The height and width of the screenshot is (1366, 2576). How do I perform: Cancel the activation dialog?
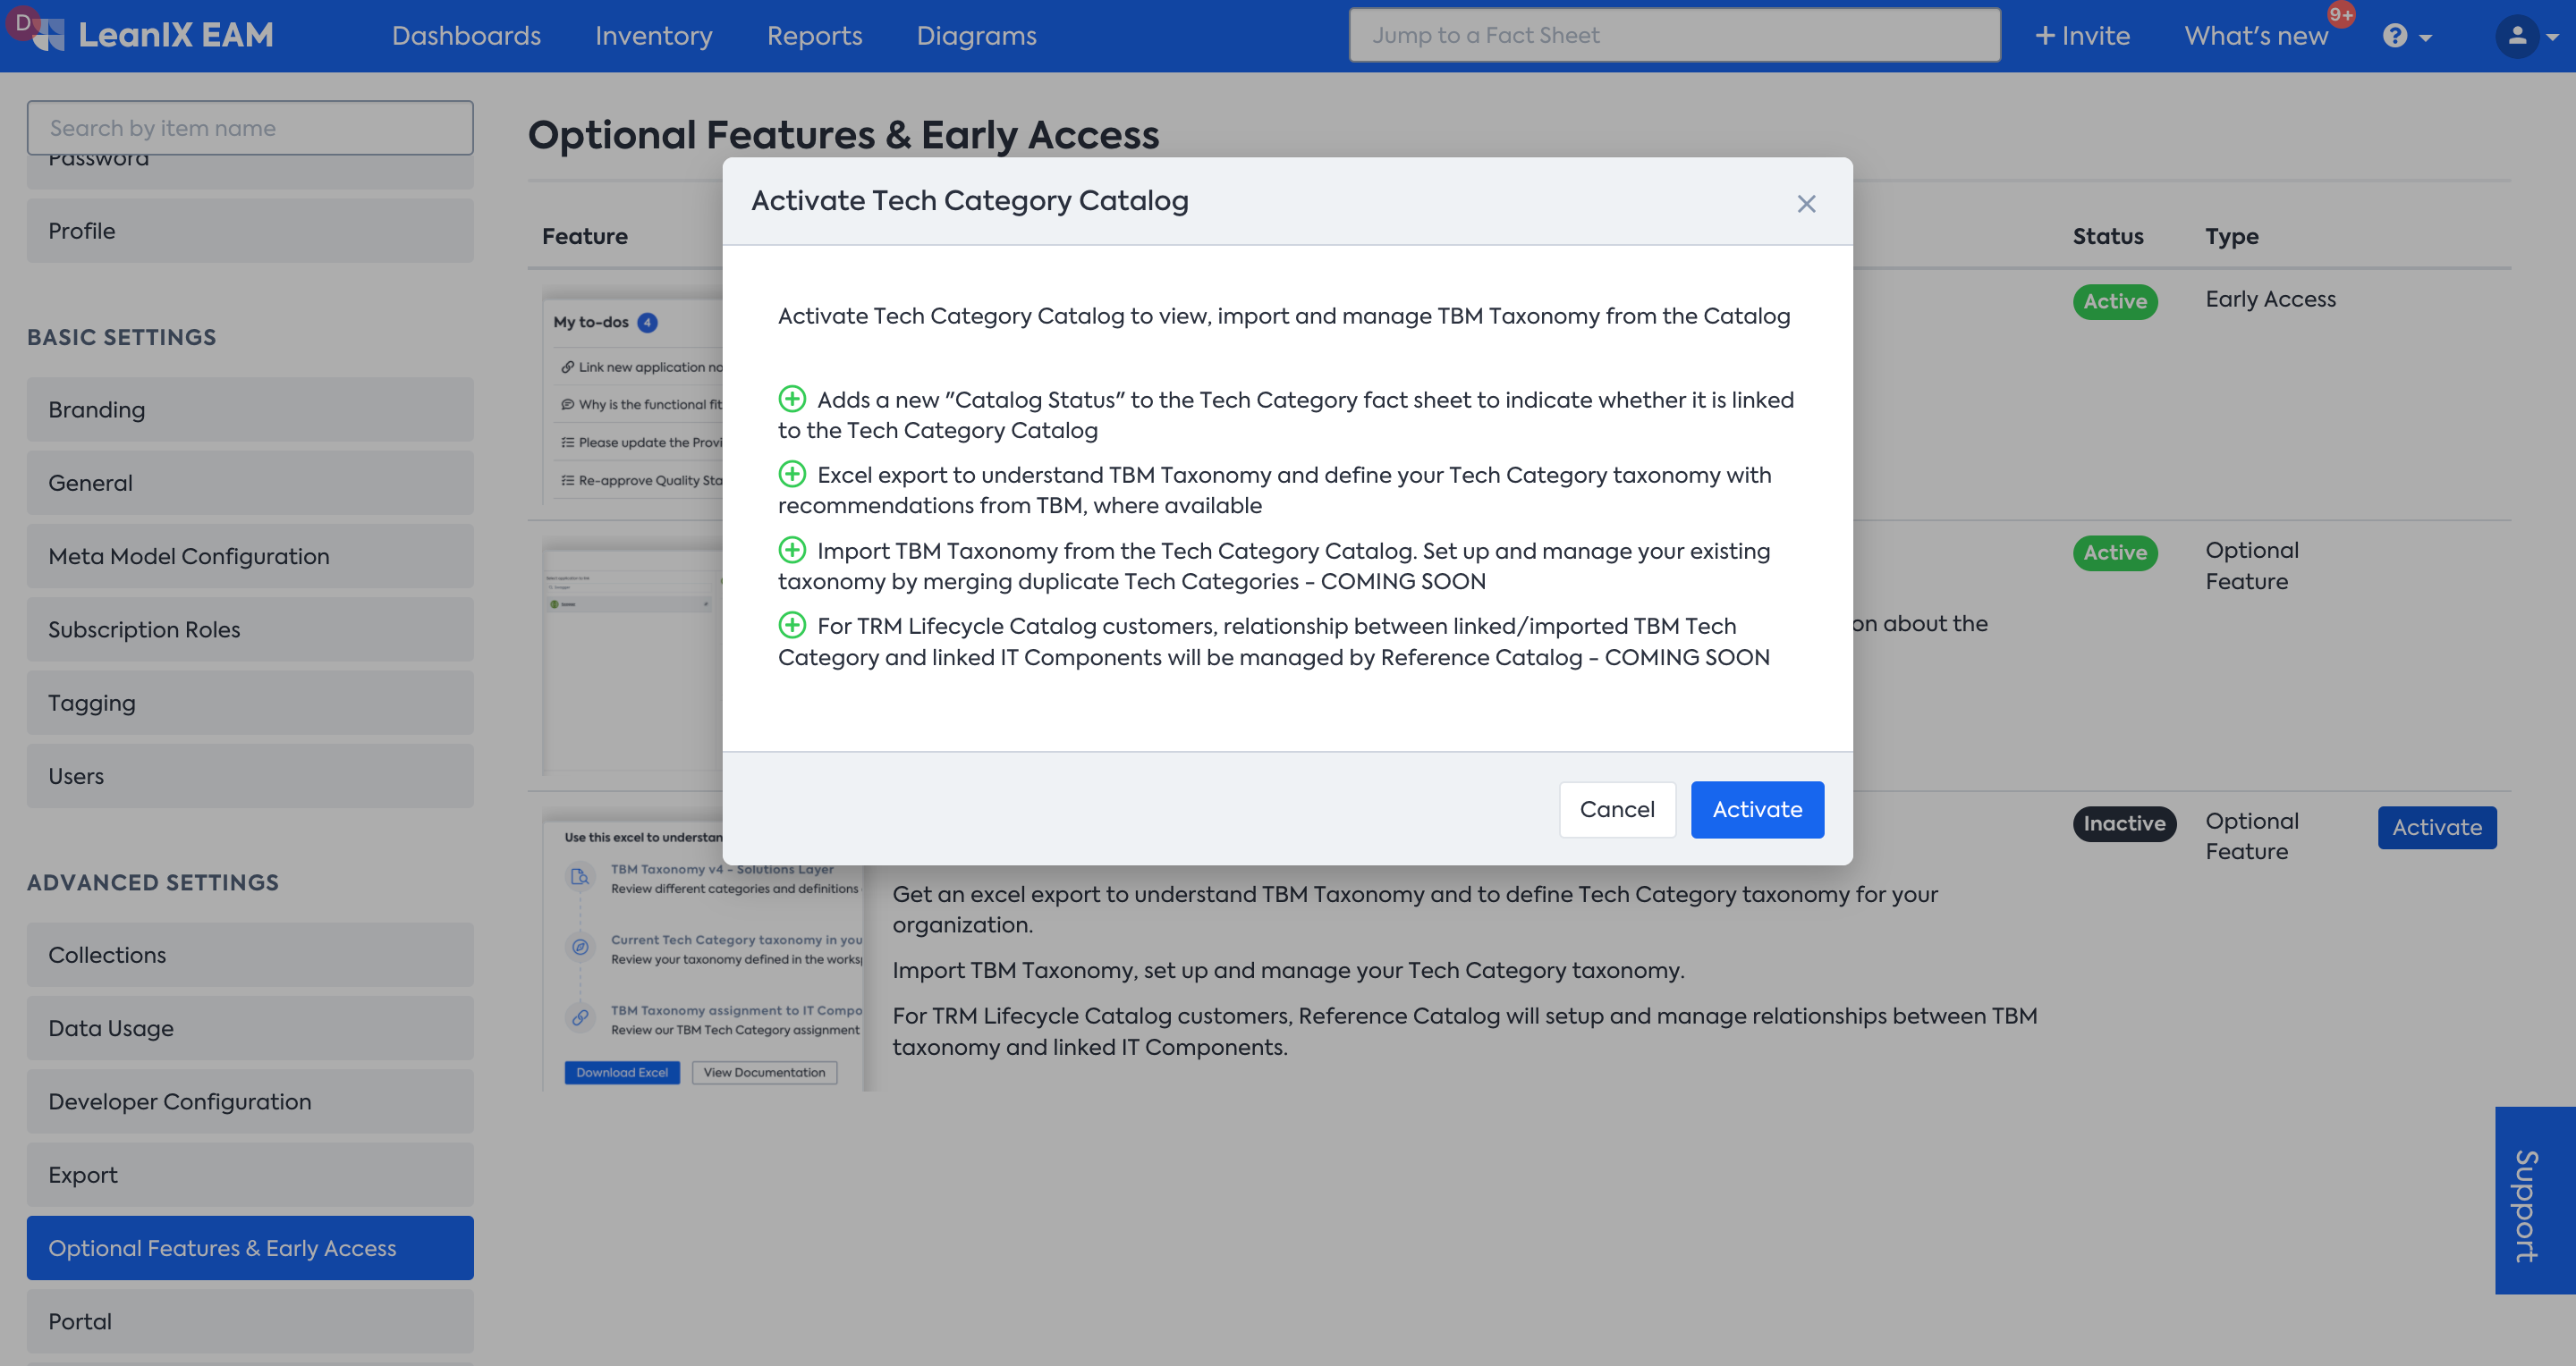[1617, 809]
